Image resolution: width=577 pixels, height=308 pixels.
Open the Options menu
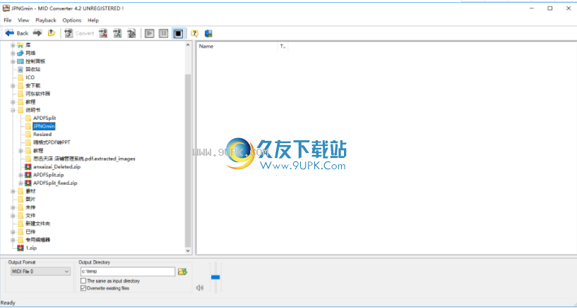[x=72, y=20]
